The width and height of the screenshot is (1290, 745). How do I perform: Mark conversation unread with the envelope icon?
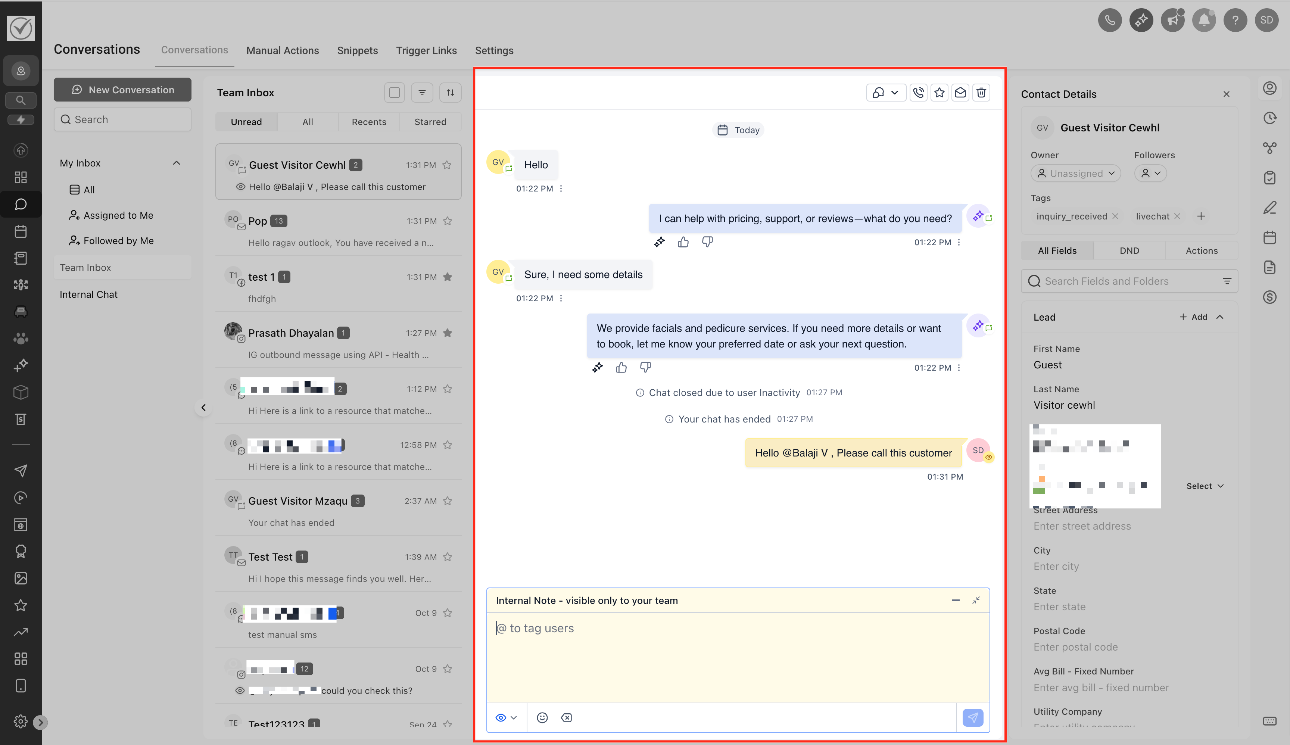click(x=960, y=93)
